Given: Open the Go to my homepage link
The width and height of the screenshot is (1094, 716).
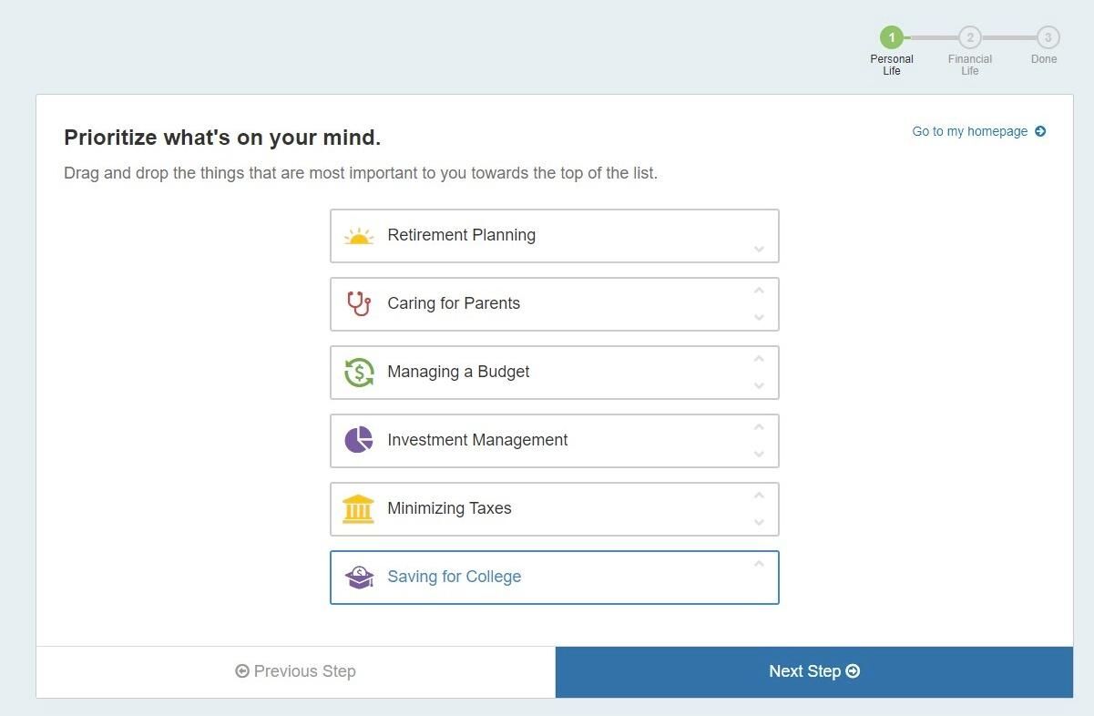Looking at the screenshot, I should click(969, 131).
